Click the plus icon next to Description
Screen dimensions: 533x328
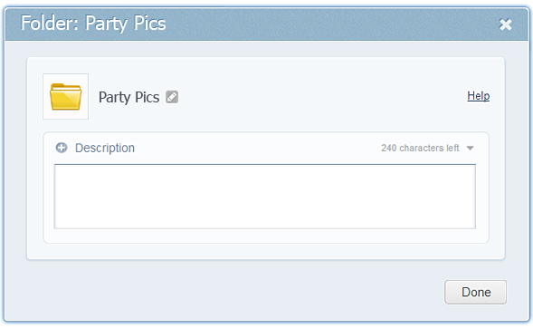(62, 148)
